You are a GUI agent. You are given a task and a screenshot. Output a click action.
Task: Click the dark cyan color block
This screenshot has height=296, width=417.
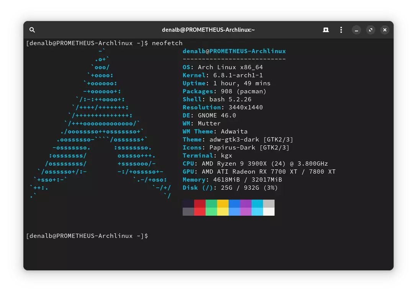(257, 203)
